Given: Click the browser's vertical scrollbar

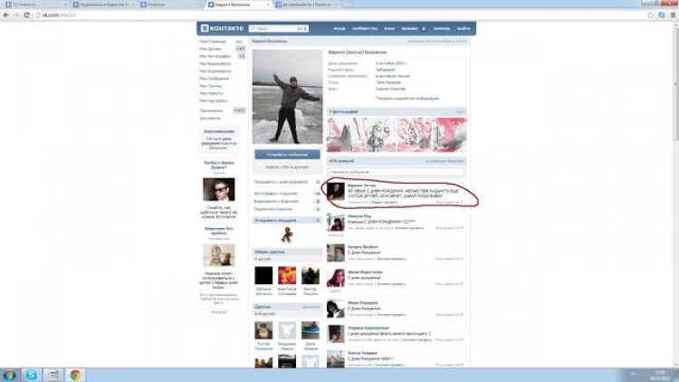Looking at the screenshot, I should (674, 181).
